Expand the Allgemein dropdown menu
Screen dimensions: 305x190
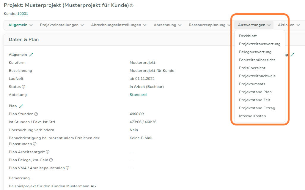[20, 25]
